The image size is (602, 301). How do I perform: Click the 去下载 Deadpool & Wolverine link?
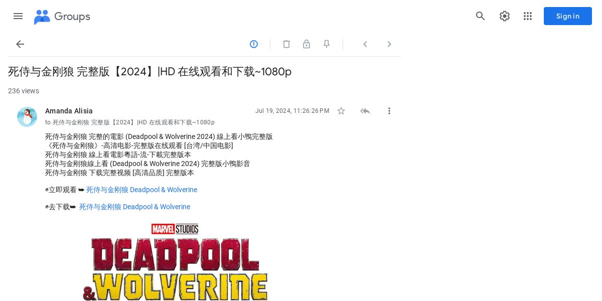click(134, 207)
